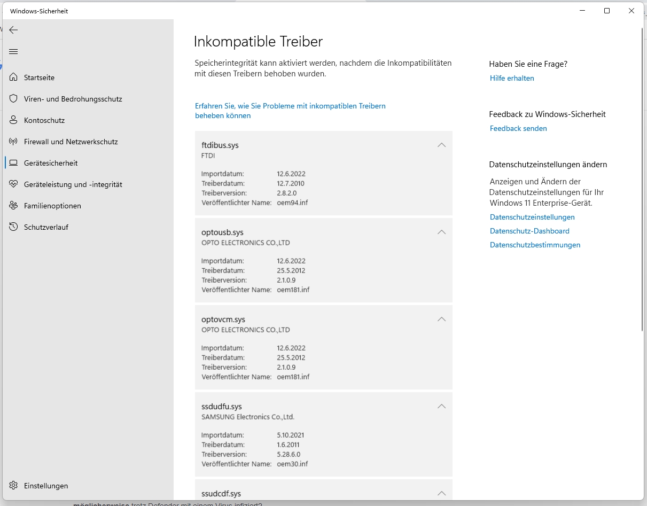The image size is (647, 506).
Task: Click the gear icon for Einstellungen
Action: pyautogui.click(x=13, y=486)
